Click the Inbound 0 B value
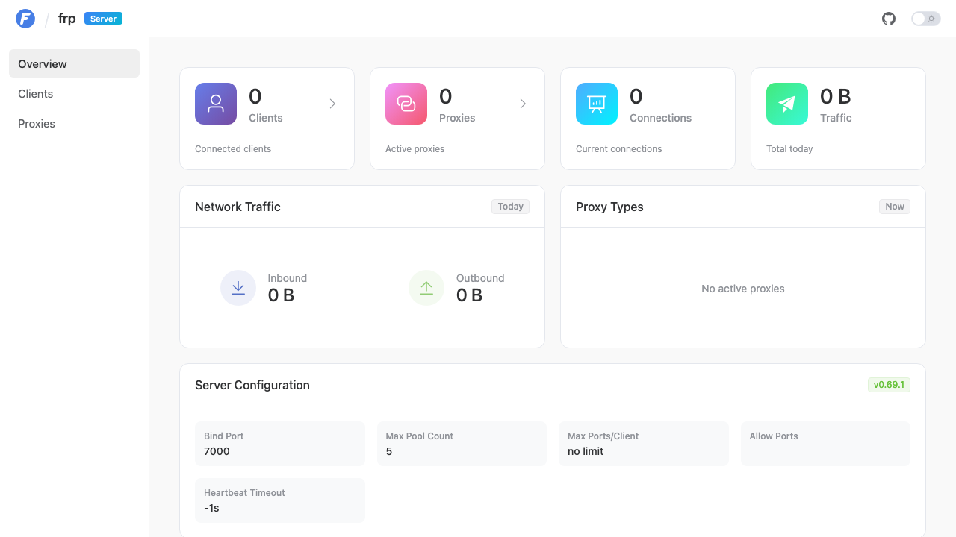 [x=281, y=295]
